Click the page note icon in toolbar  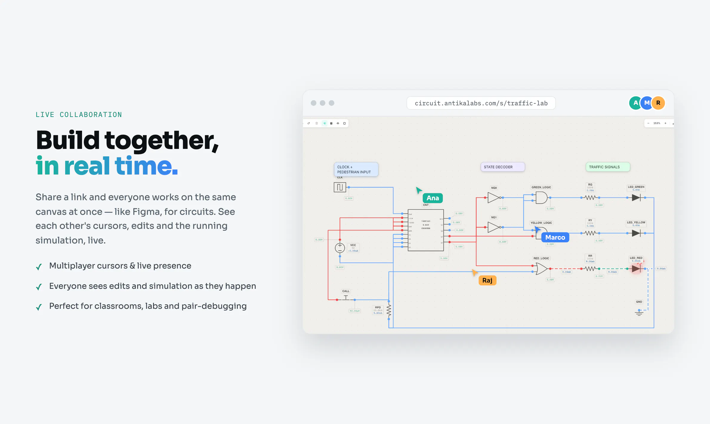tap(345, 123)
